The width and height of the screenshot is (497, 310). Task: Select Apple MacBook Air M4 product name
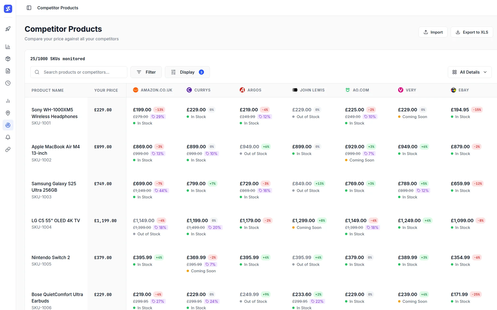tap(56, 150)
